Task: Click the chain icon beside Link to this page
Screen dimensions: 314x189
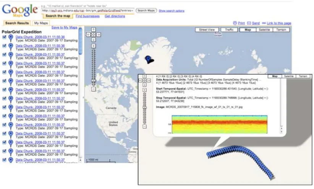Action: [x=264, y=23]
